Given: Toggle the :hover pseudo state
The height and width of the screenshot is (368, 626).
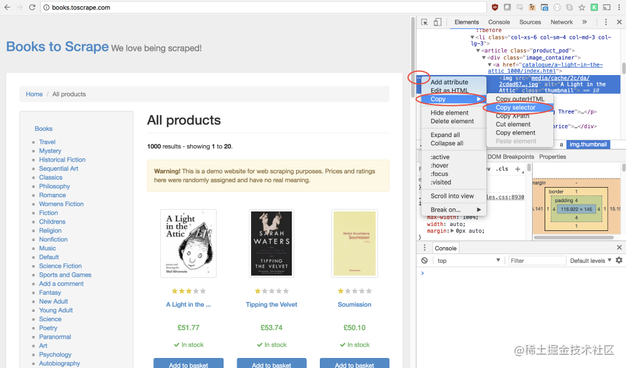Looking at the screenshot, I should coord(453,165).
